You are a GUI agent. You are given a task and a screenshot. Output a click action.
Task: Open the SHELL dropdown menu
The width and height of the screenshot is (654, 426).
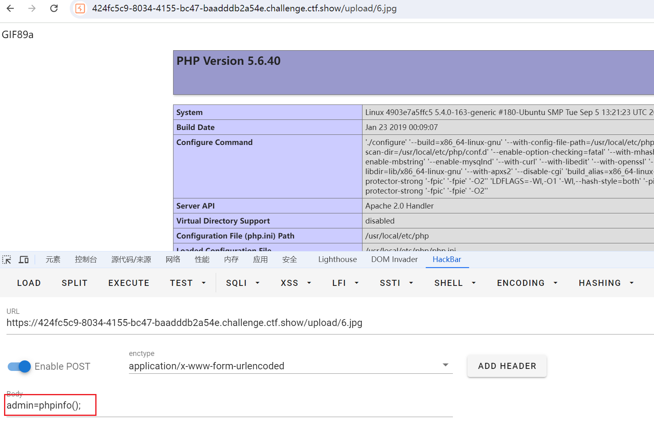[x=455, y=283]
